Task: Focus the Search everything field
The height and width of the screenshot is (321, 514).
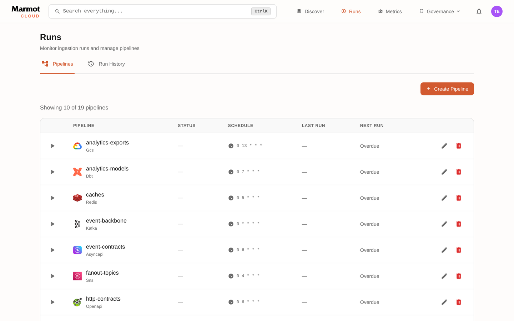Action: coord(162,11)
